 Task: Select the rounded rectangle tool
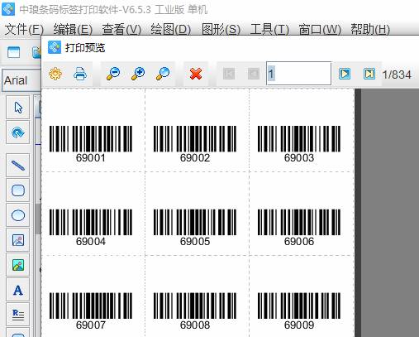coord(18,190)
